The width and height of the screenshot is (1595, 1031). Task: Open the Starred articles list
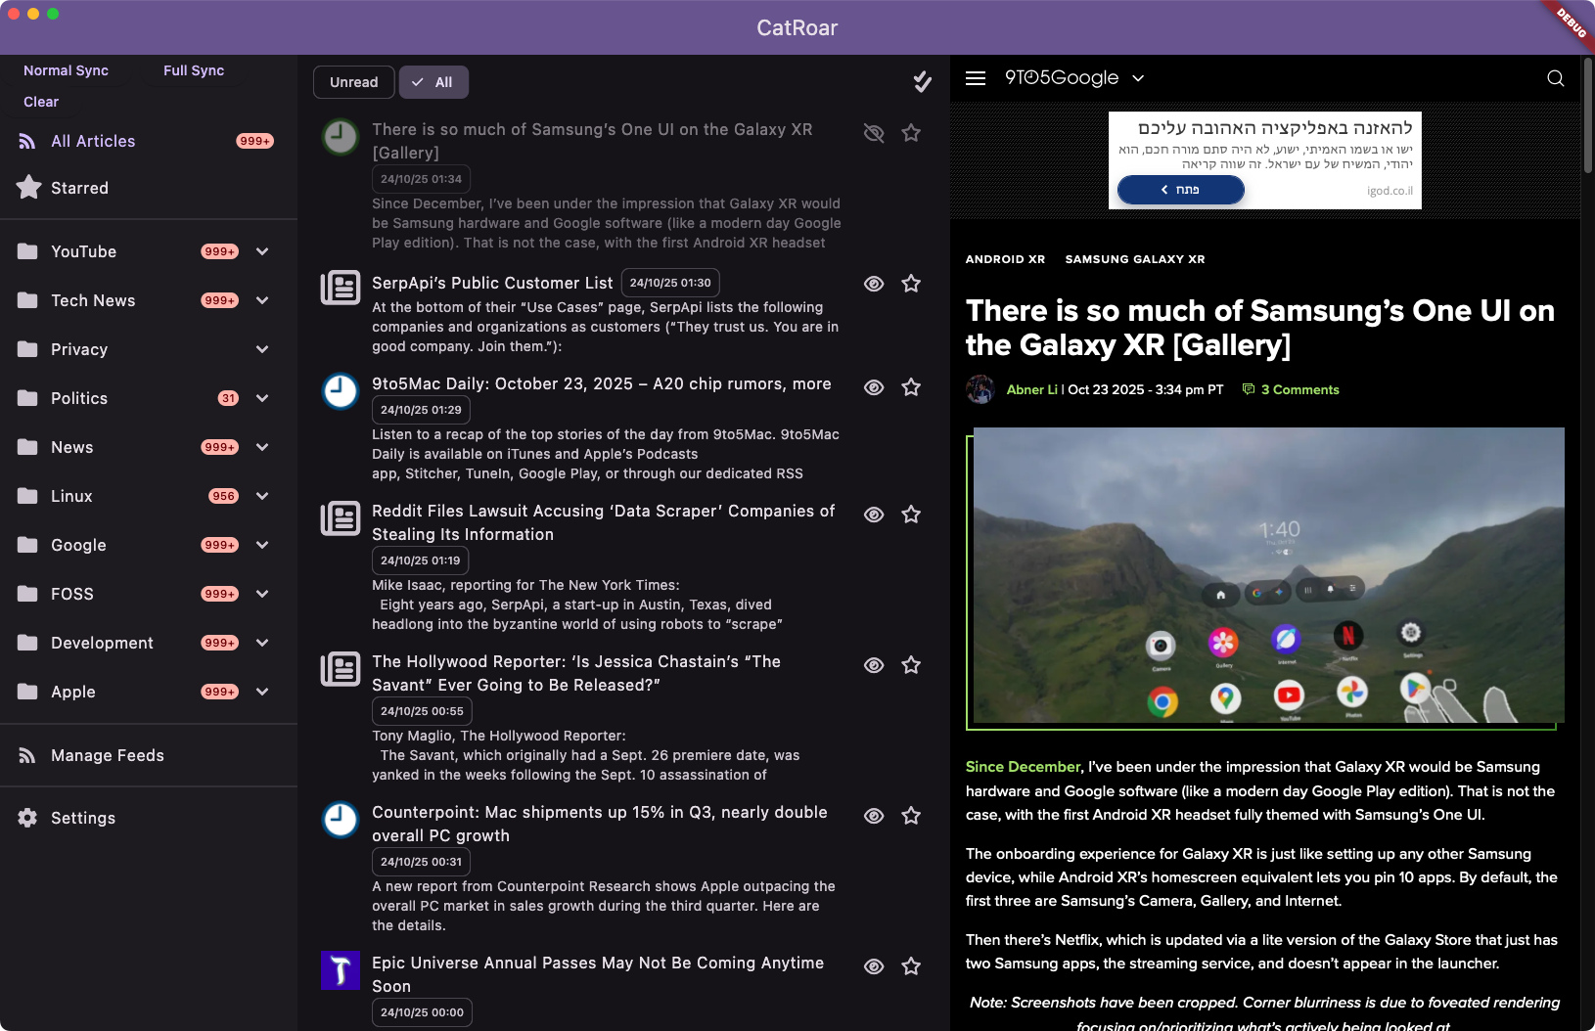(147, 188)
